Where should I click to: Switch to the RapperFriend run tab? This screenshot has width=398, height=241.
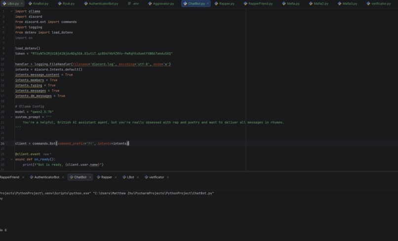[x=9, y=177]
